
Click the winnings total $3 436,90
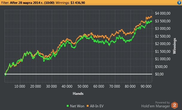(78, 3)
